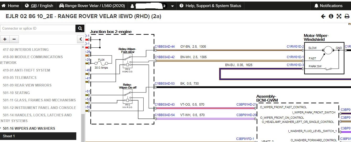This screenshot has width=351, height=142.
Task: Click the search magnifier button
Action: click(80, 28)
